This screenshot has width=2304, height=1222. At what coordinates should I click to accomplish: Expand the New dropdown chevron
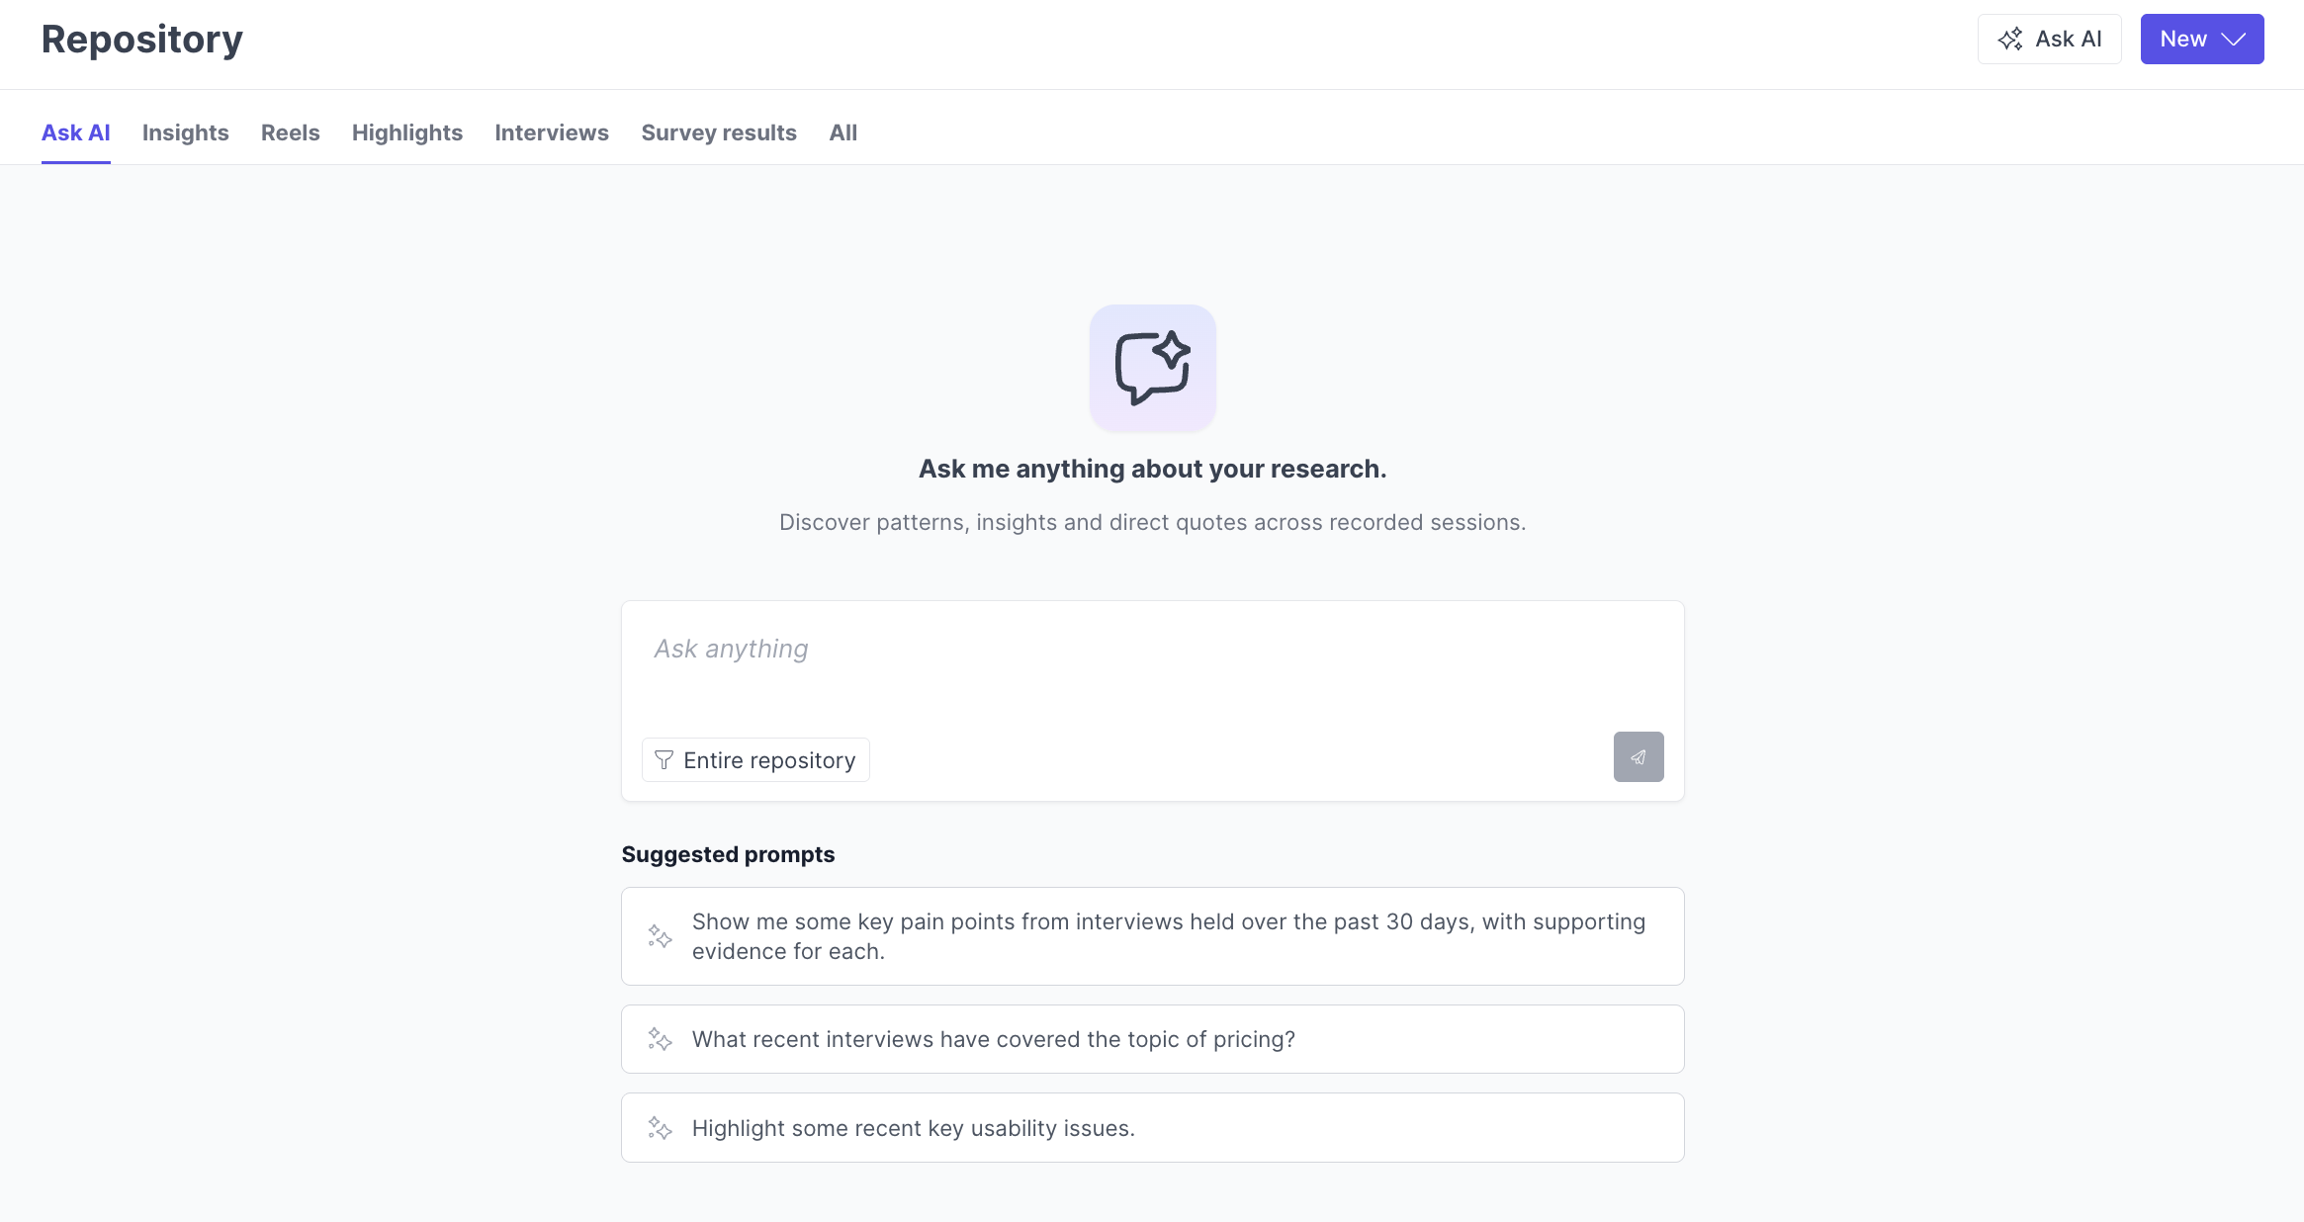[x=2234, y=40]
